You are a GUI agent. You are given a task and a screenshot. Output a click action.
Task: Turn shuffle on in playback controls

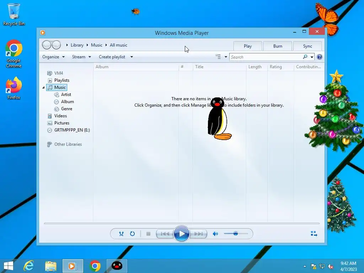pos(121,234)
